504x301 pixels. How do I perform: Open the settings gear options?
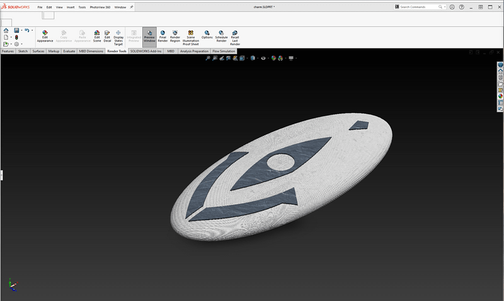click(x=16, y=44)
